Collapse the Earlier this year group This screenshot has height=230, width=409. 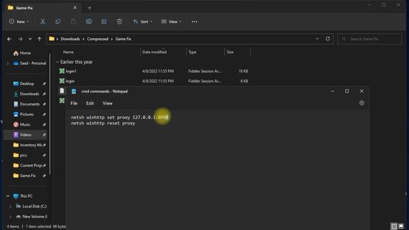tap(57, 62)
